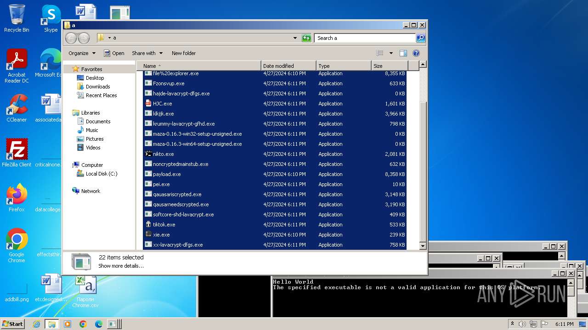Click the xie.exe file icon
This screenshot has height=330, width=588.
(148, 235)
